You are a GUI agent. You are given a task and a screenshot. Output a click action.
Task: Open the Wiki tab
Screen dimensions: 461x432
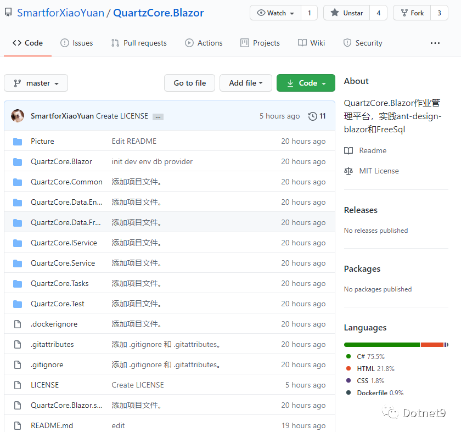click(311, 43)
